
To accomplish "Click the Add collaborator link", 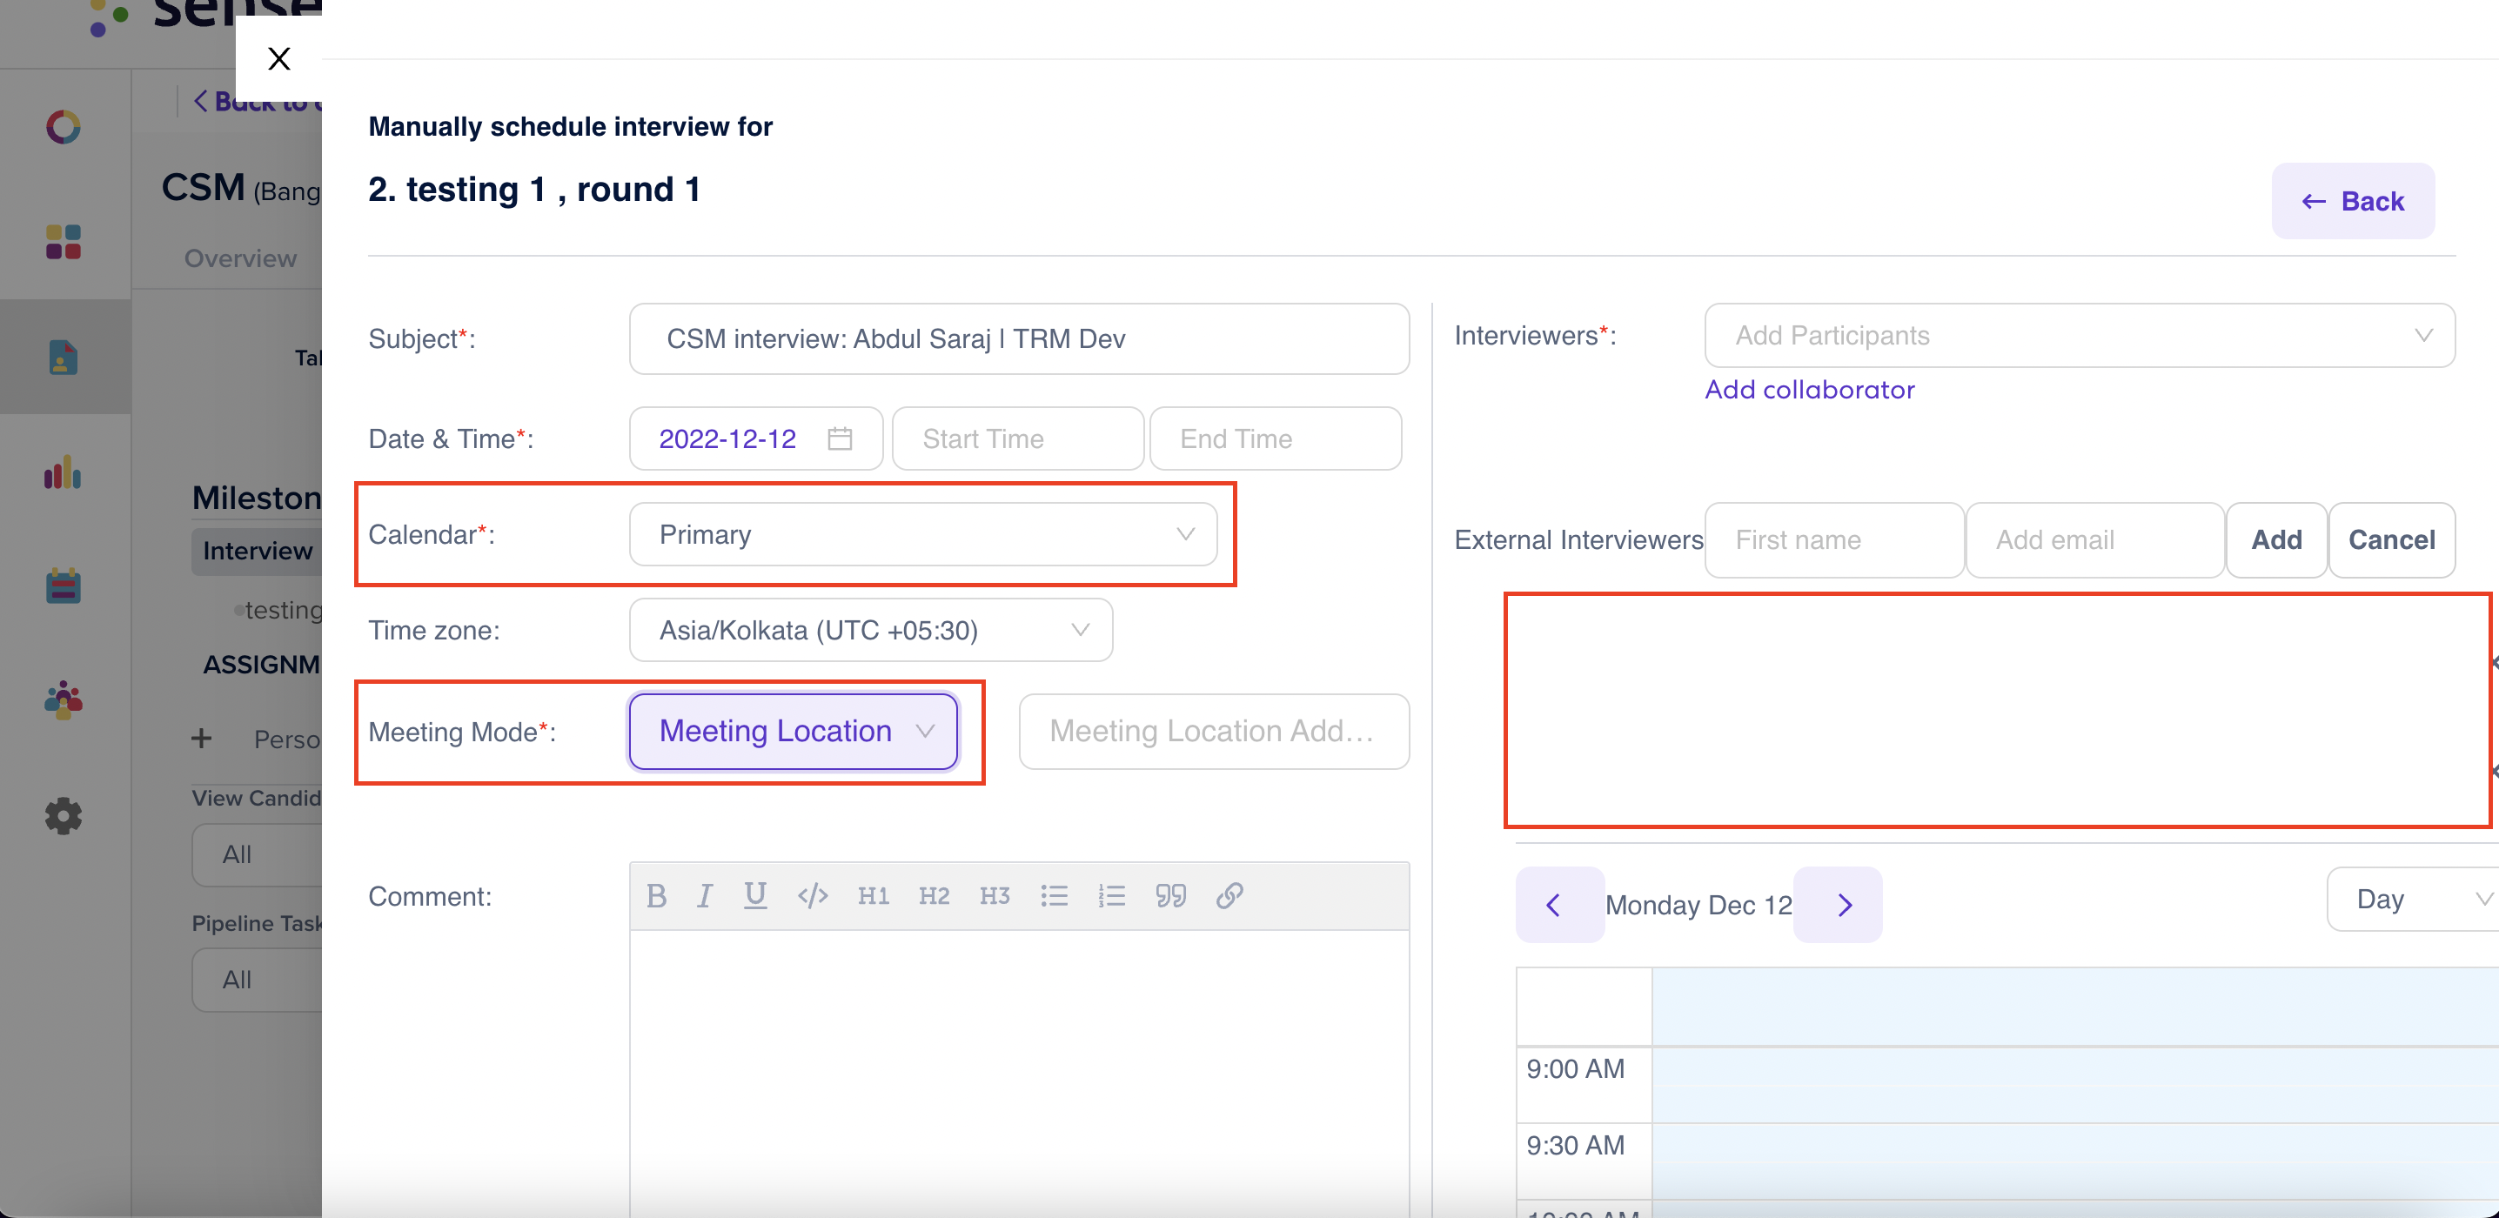I will pos(1809,390).
